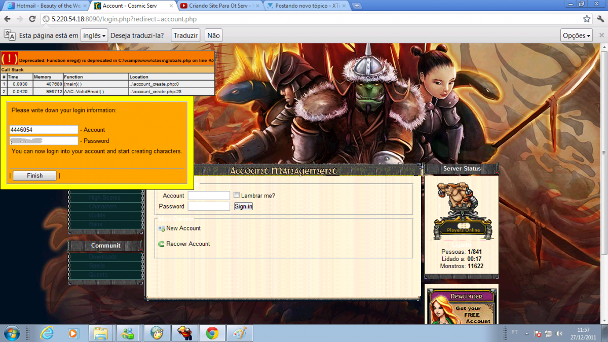Open the Windows Start menu

pyautogui.click(x=11, y=333)
